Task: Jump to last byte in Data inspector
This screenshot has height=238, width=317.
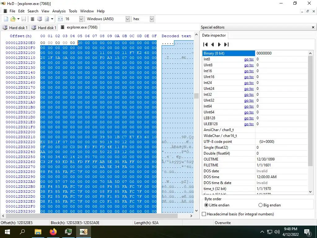Action: pos(226,44)
